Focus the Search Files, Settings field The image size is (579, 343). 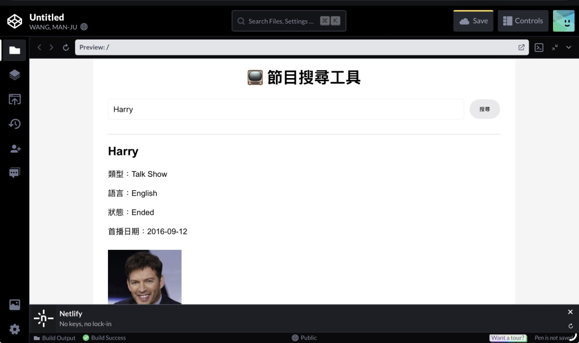click(x=289, y=21)
